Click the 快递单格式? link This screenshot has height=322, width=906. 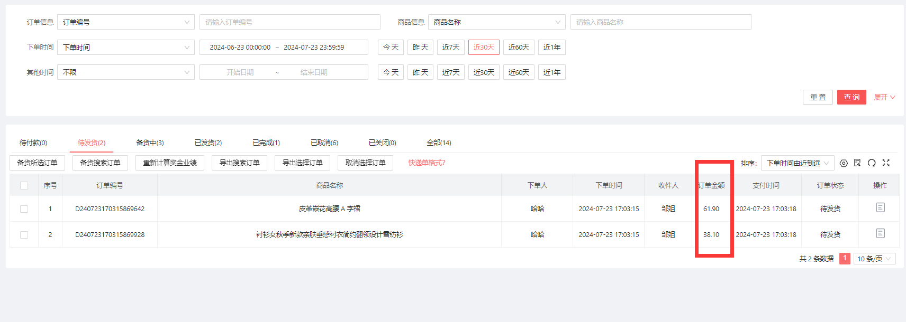coord(427,163)
